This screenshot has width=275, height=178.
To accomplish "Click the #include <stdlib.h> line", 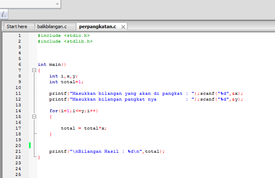I will [x=65, y=41].
